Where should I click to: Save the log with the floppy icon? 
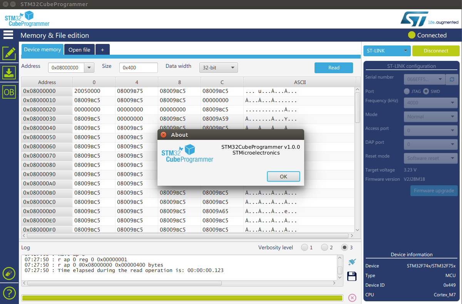(352, 276)
